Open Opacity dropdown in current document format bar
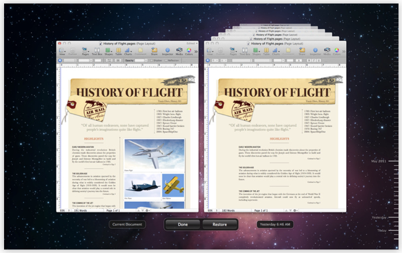 point(141,60)
